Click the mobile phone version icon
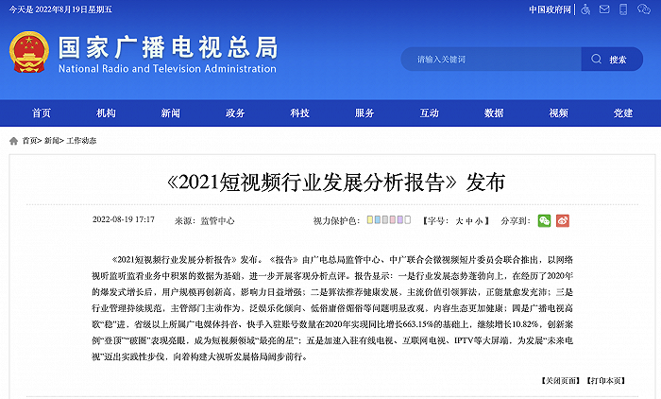 624,9
